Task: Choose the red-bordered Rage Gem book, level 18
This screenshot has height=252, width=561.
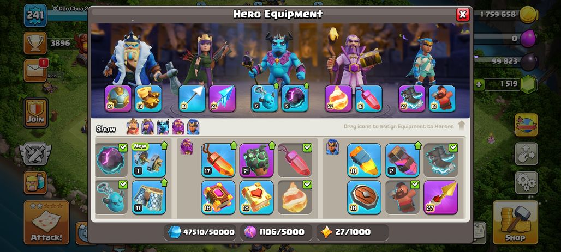Action: click(218, 198)
